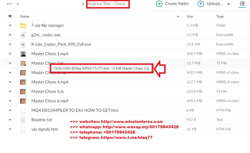This screenshot has height=153, width=250.
Task: Click the K-Lite_Codec_Pack_690_Full.exe executable icon
Action: coord(23,44)
